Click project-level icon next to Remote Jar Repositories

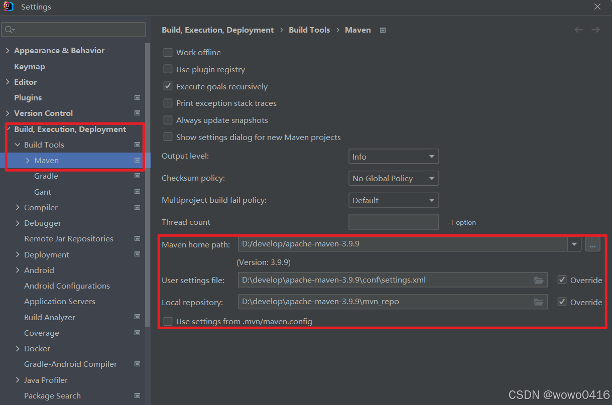138,238
